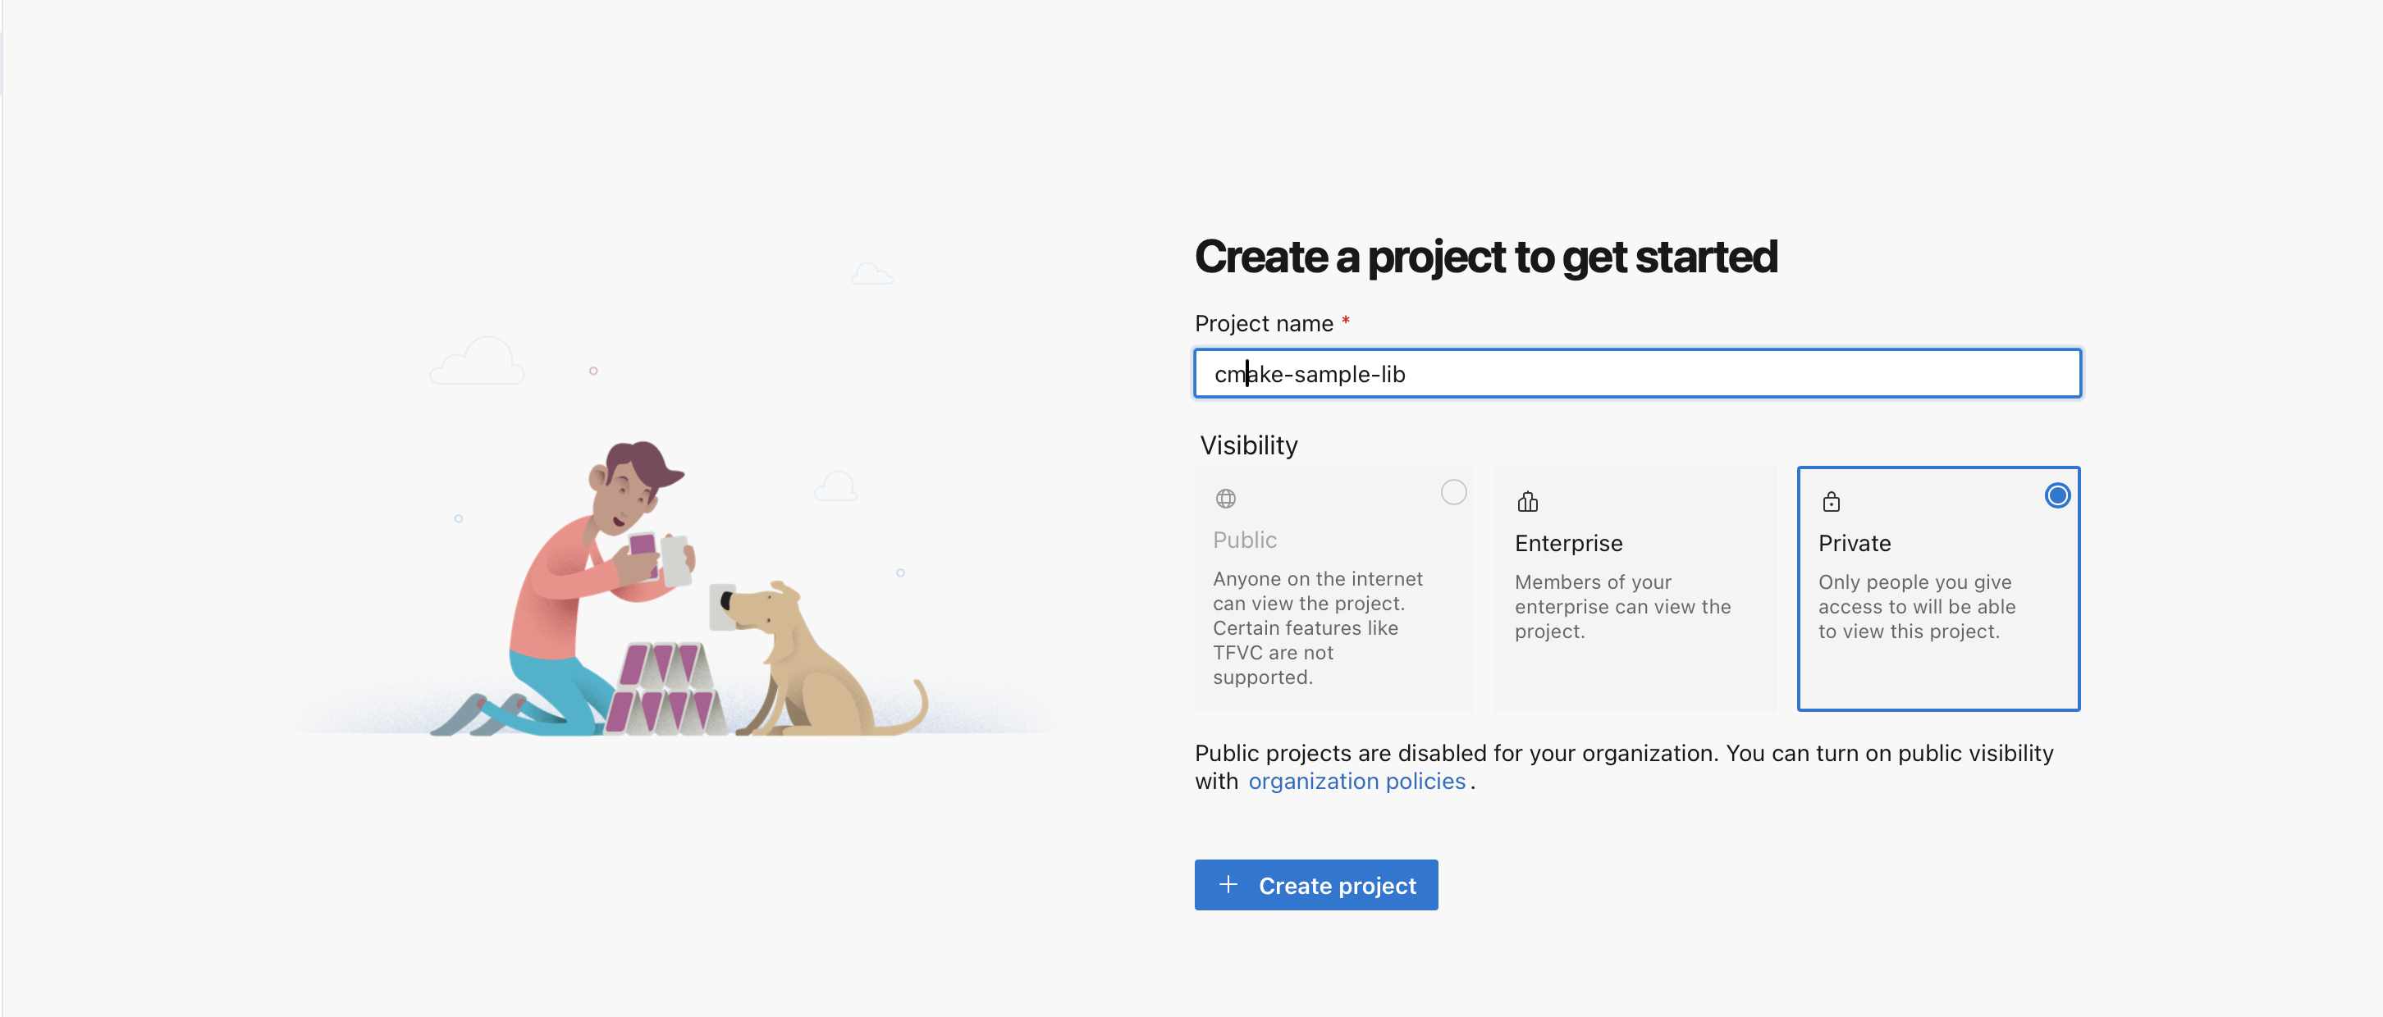Click the Enterprise description about enterprise members
This screenshot has width=2383, height=1017.
click(1621, 606)
